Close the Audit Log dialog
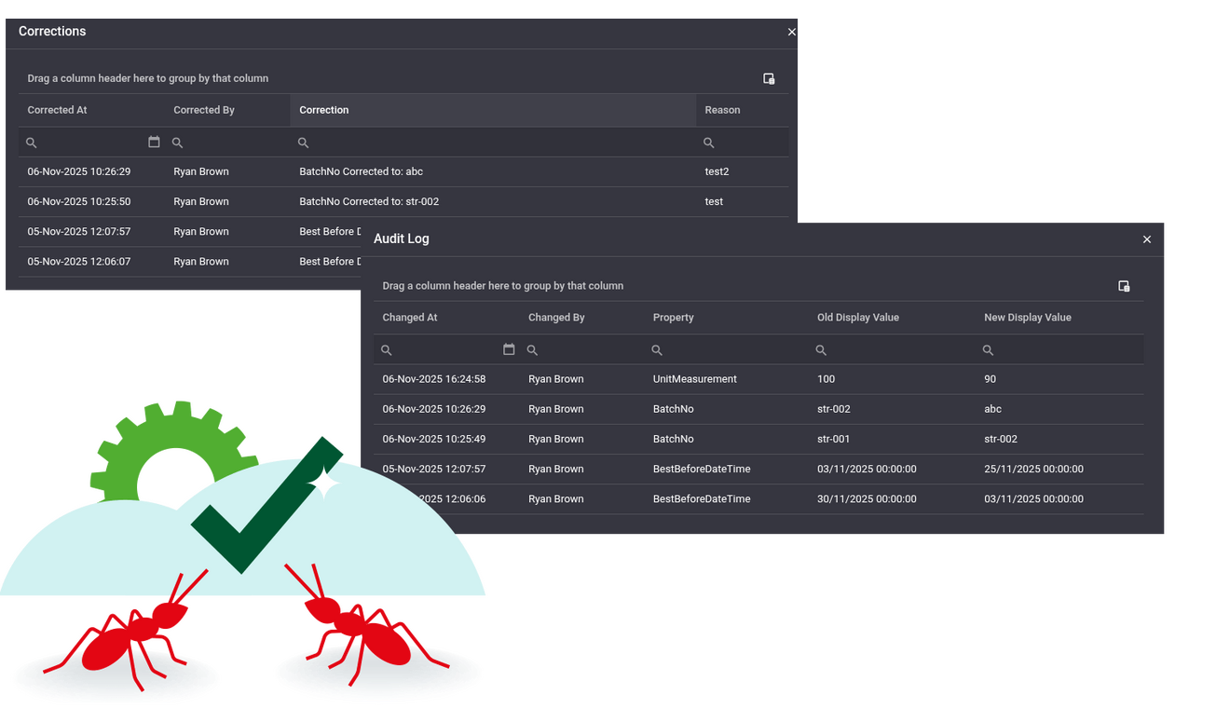 1147,239
